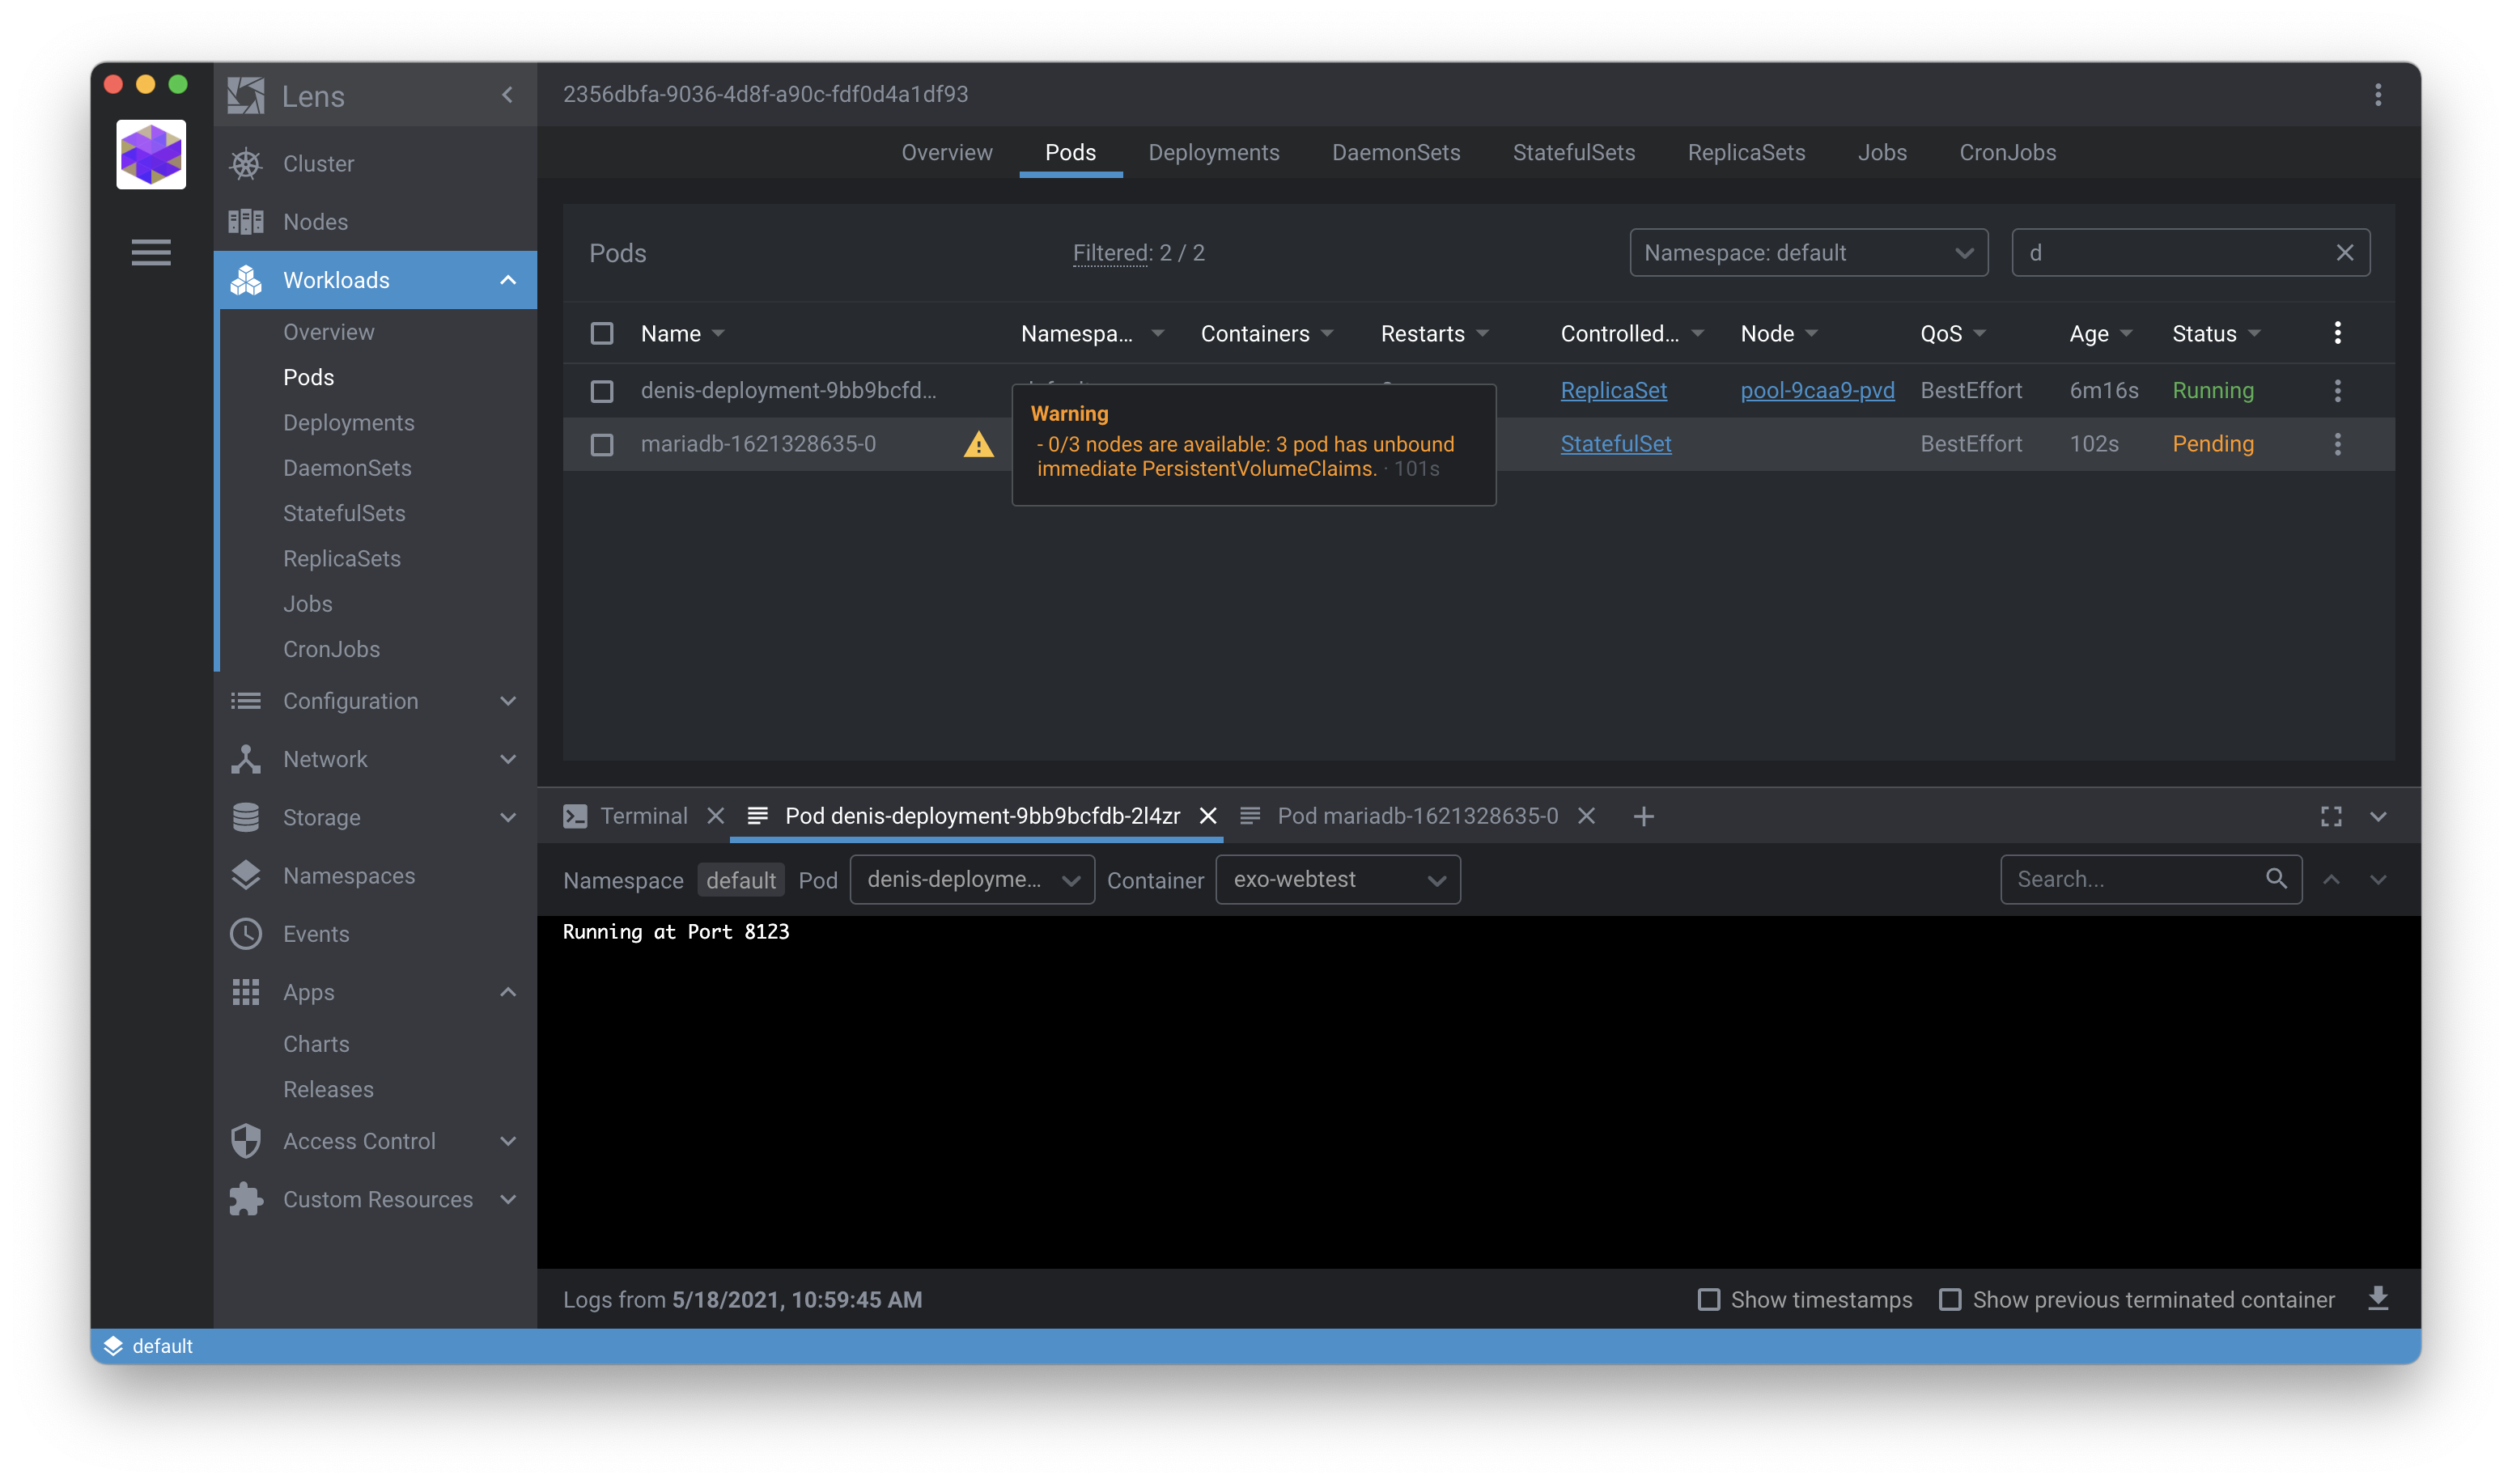This screenshot has height=1484, width=2512.
Task: Expand the Access Control section
Action: 508,1141
